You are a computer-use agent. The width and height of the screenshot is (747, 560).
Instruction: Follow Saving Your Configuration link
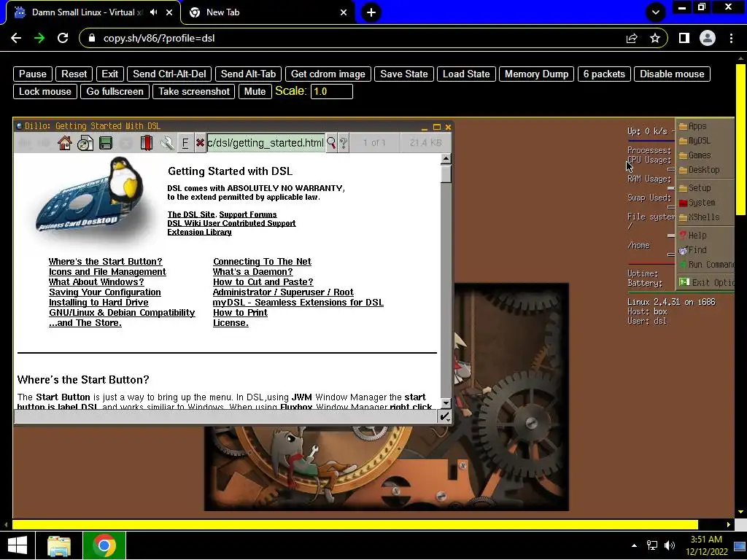point(105,292)
